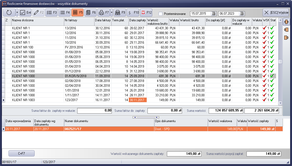292x166 pixels.
Task: Click the F12 Polish emblem button
Action: [146, 13]
